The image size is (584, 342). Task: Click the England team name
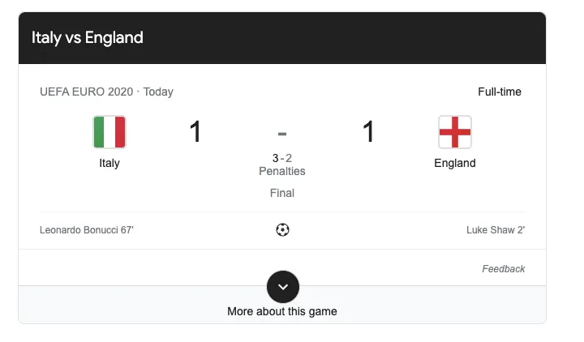coord(455,163)
